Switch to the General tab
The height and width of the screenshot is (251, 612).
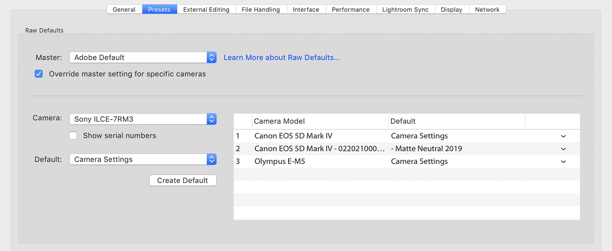[124, 10]
